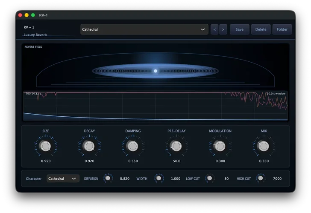Click the small WIDTH knob
Viewport: 311px width, 213px height.
tap(159, 178)
